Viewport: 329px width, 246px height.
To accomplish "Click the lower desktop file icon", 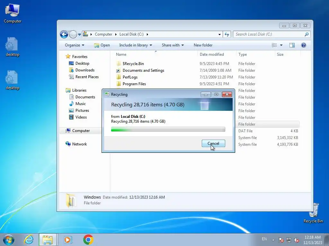I will [13, 80].
